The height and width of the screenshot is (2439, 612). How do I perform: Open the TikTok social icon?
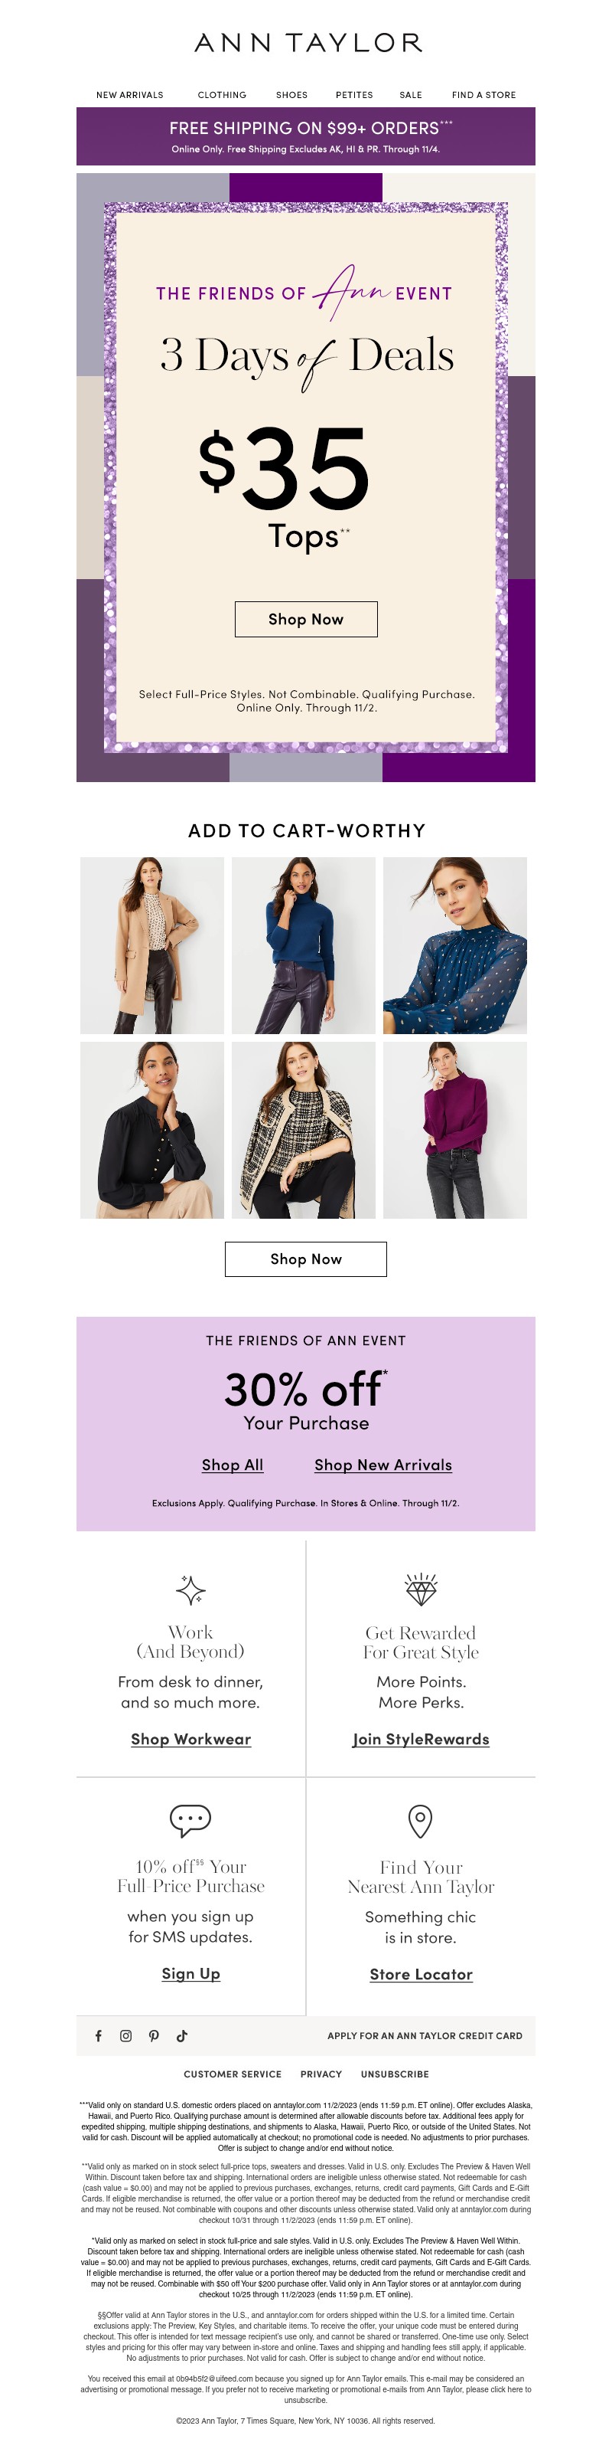pos(181,2035)
